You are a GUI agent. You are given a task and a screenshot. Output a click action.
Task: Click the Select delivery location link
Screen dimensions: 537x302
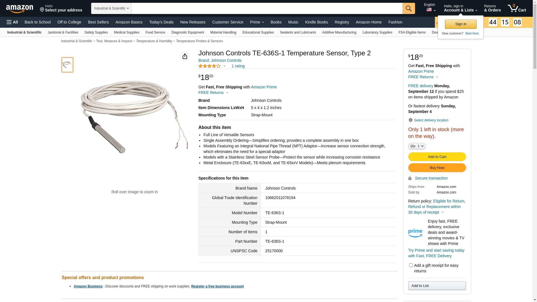(431, 120)
